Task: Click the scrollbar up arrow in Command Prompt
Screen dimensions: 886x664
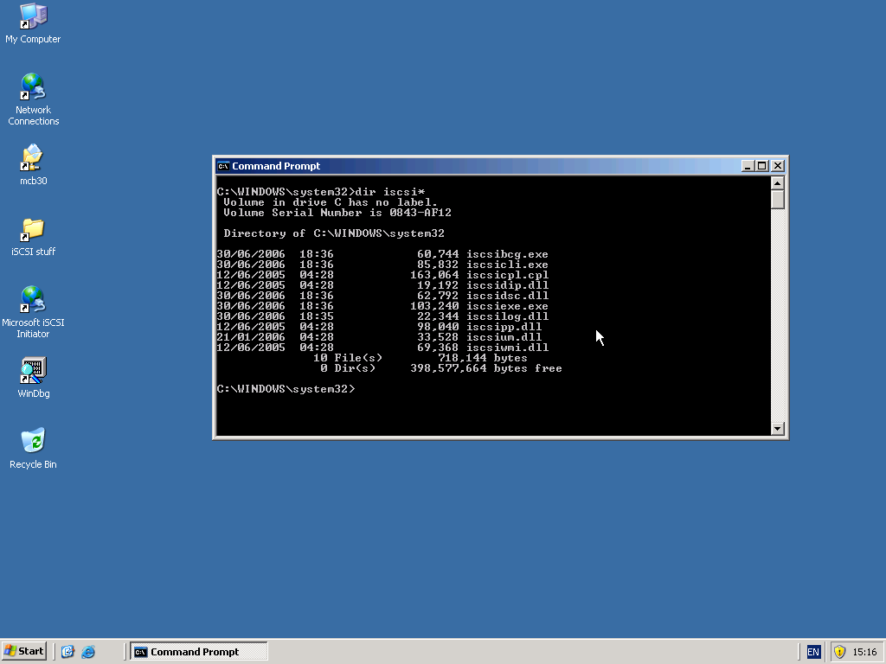Action: pos(778,183)
